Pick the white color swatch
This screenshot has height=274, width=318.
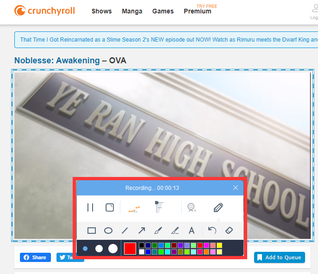pyautogui.click(x=142, y=252)
